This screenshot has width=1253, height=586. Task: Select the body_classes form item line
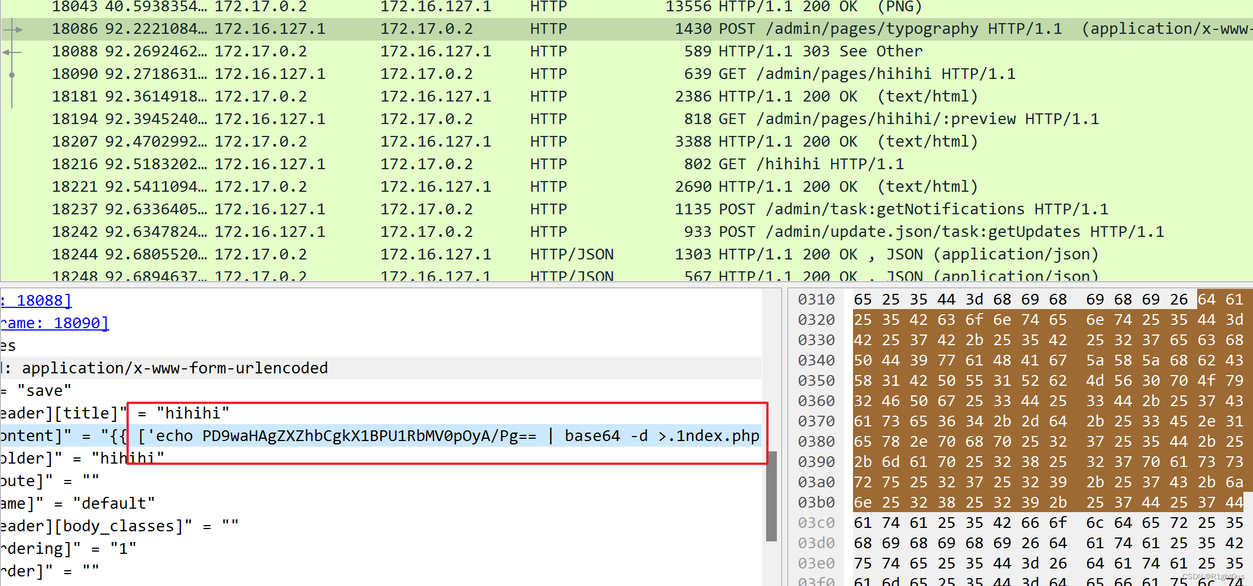381,526
